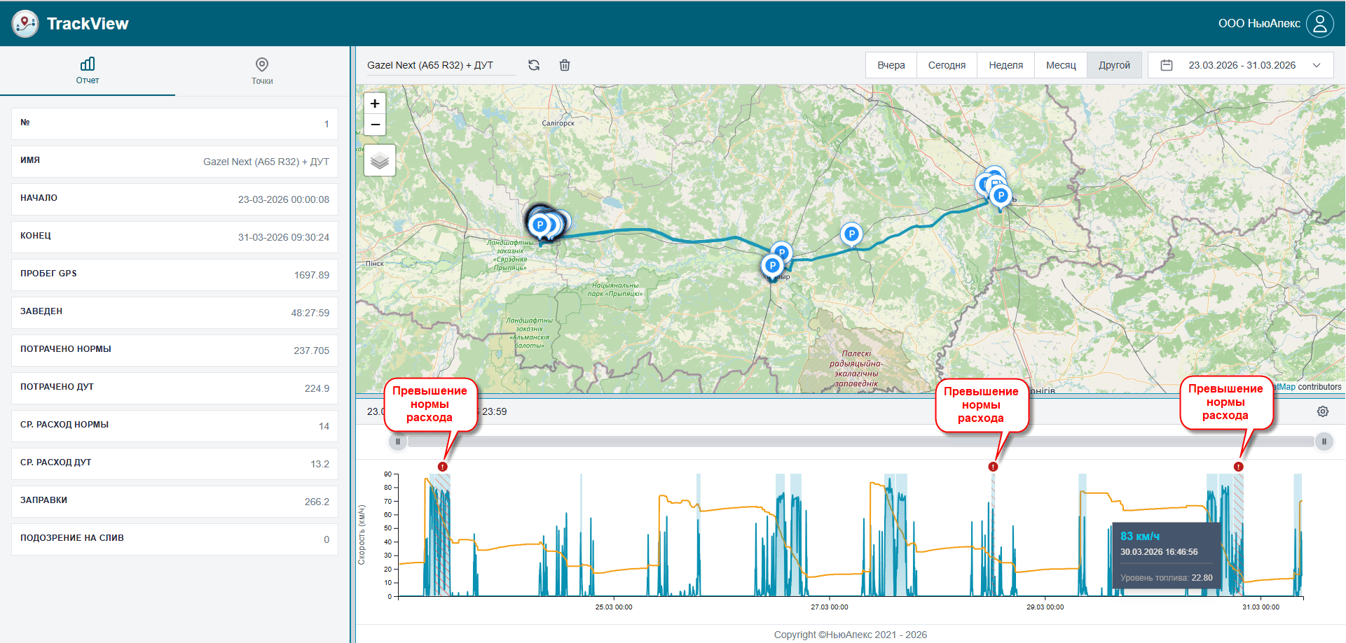Click the left timeline range slider handle
This screenshot has width=1346, height=643.
398,441
